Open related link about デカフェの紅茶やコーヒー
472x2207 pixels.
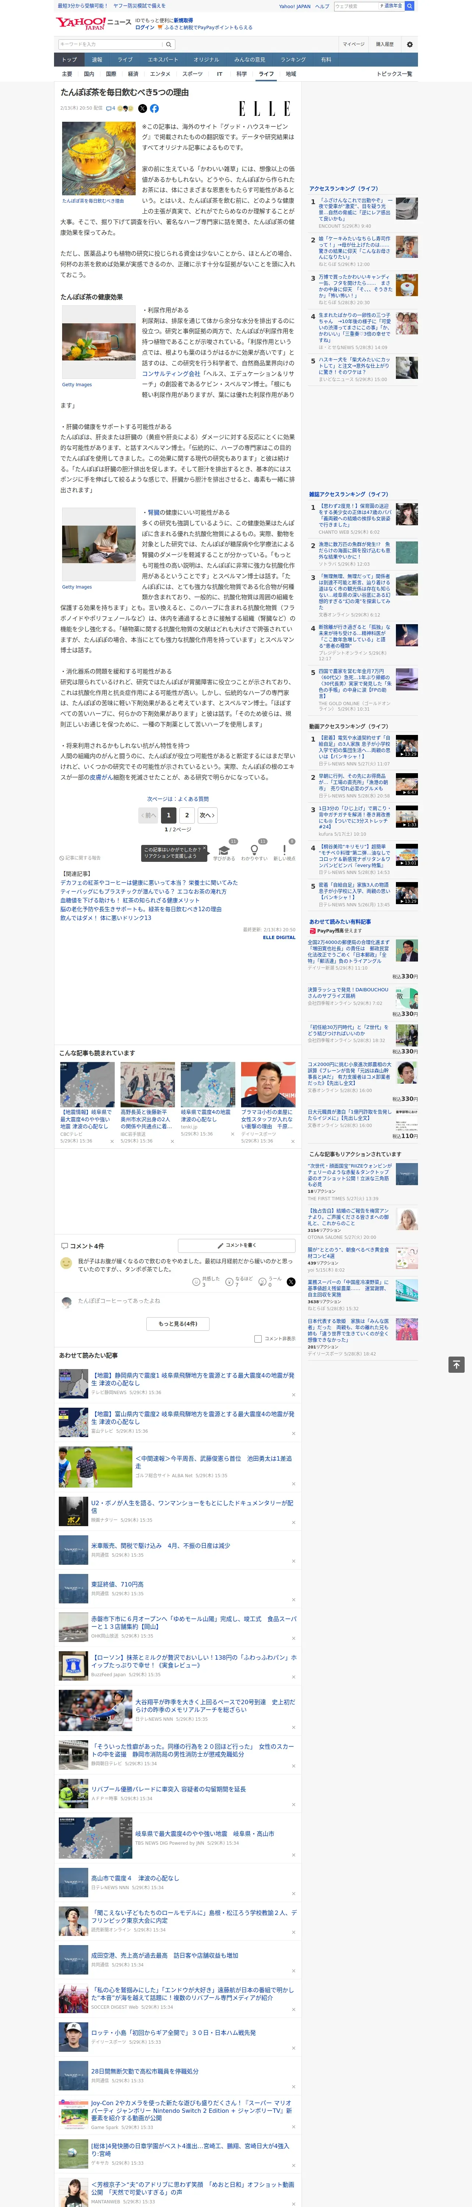[149, 882]
